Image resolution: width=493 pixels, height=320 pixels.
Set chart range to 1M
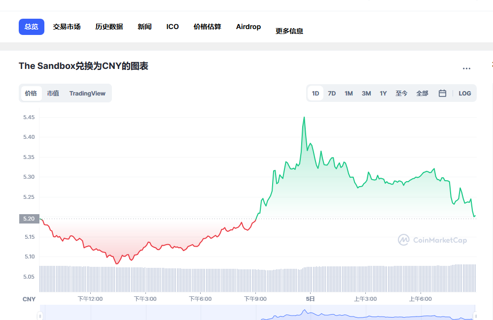(x=349, y=93)
